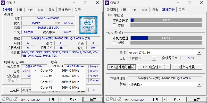The height and width of the screenshot is (103, 207).
Task: Click CPU-Z app icon in left window title bar
Action: tap(3, 3)
